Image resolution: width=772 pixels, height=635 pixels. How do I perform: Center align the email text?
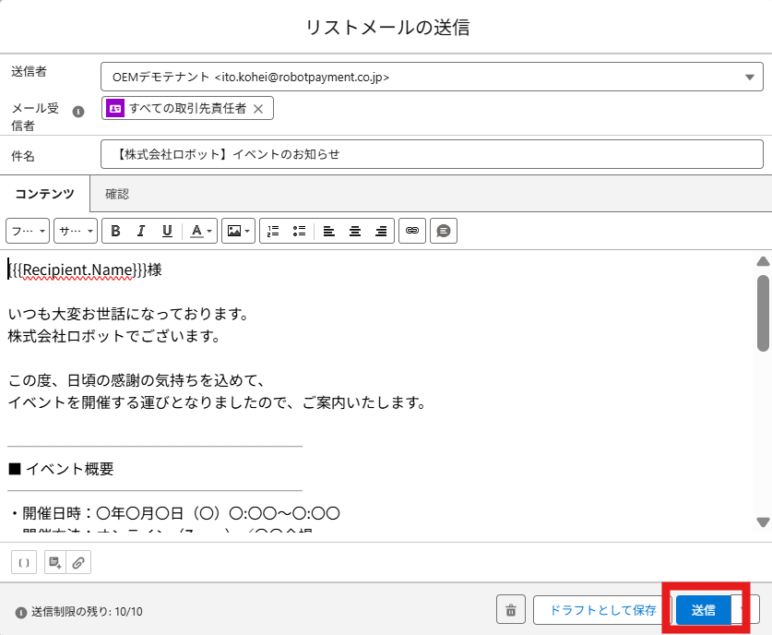pyautogui.click(x=354, y=231)
